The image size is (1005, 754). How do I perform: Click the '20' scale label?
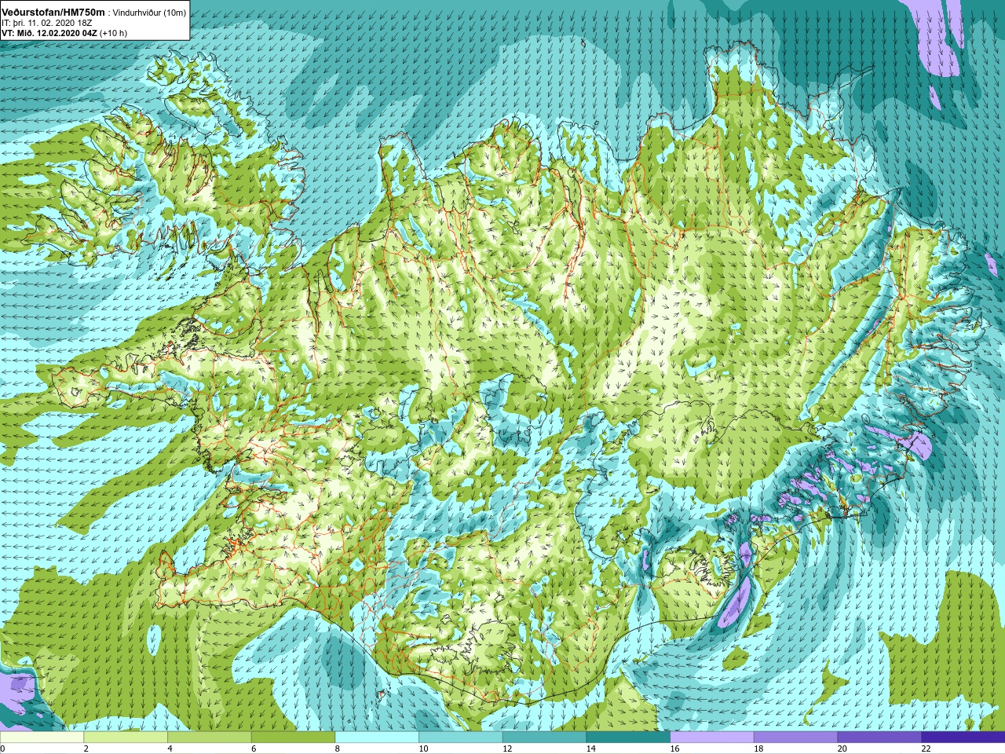[842, 749]
